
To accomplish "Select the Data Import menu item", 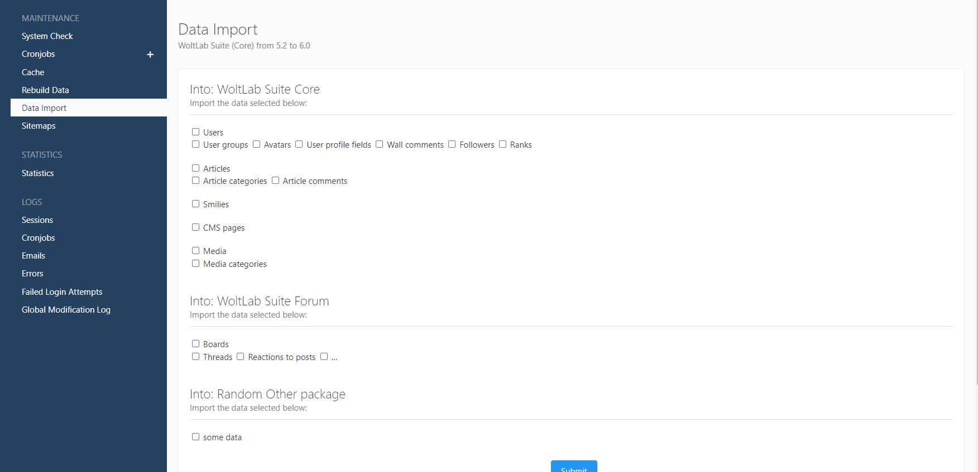I will click(89, 108).
